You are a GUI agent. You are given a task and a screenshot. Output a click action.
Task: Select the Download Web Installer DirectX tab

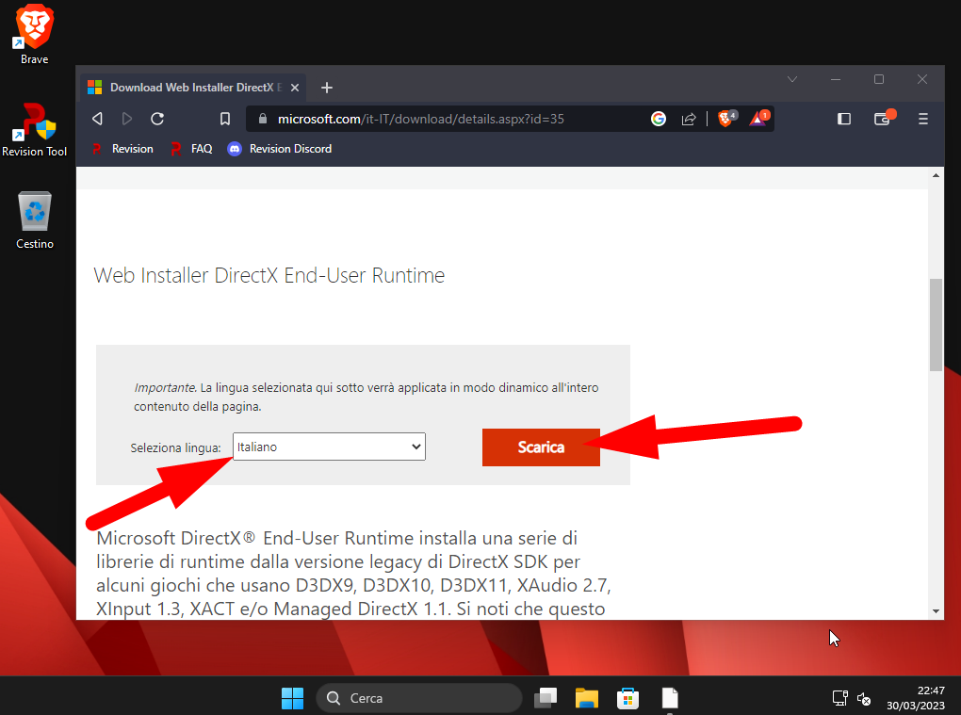point(193,88)
